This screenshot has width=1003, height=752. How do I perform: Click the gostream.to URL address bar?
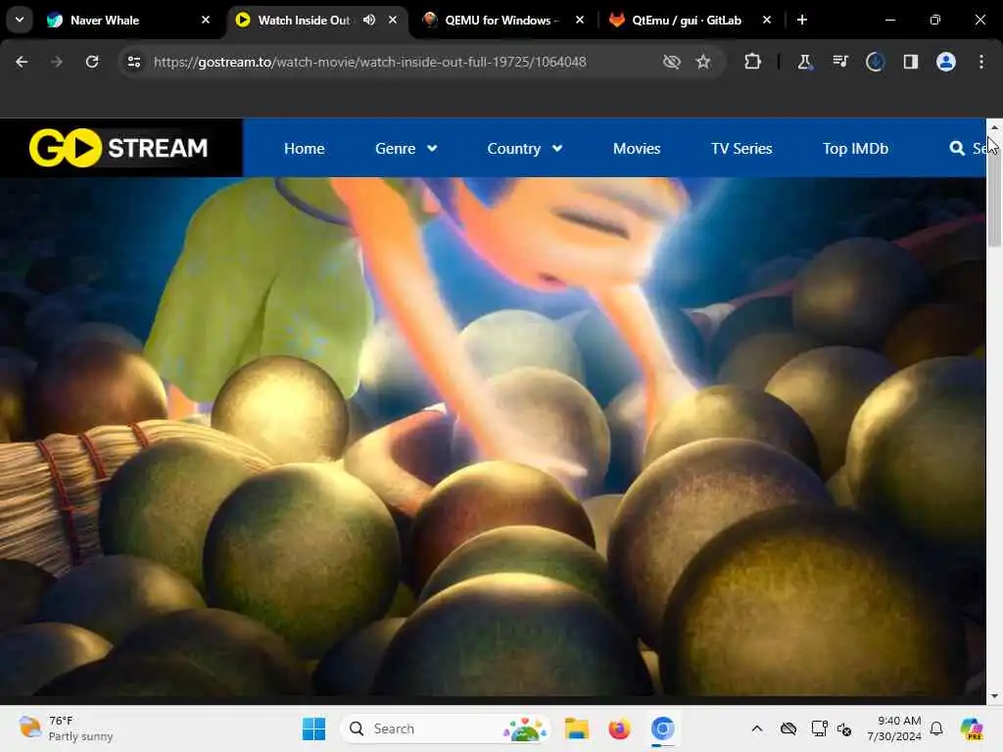369,62
